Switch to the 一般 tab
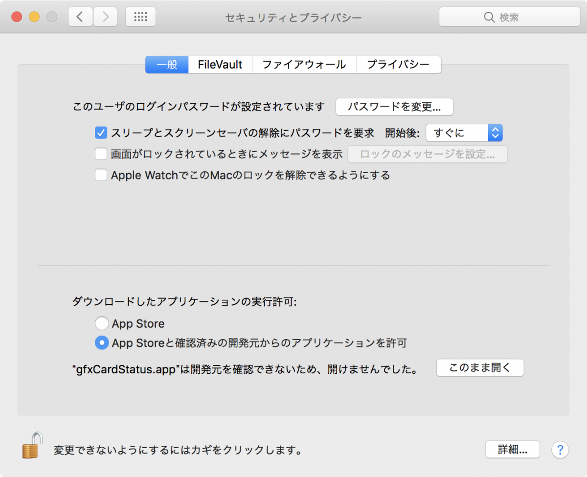This screenshot has height=477, width=587. point(166,64)
